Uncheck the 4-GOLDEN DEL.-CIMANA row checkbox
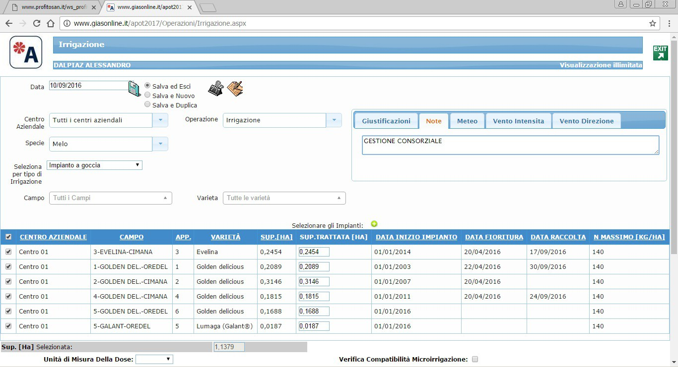Viewport: 678px width, 367px height. [x=8, y=296]
